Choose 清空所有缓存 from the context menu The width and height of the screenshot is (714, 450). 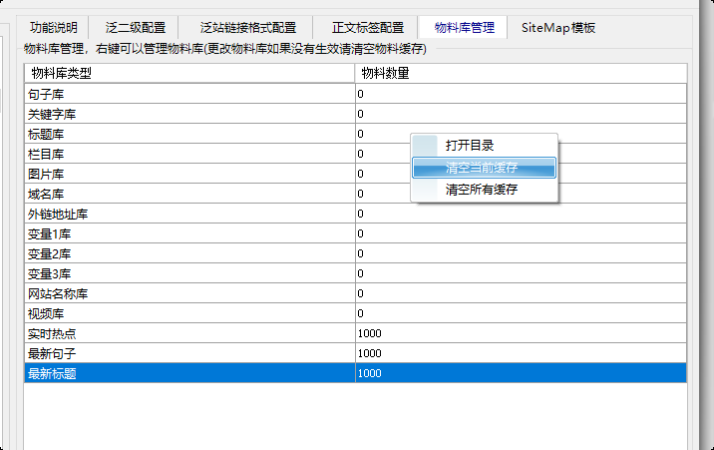coord(484,189)
